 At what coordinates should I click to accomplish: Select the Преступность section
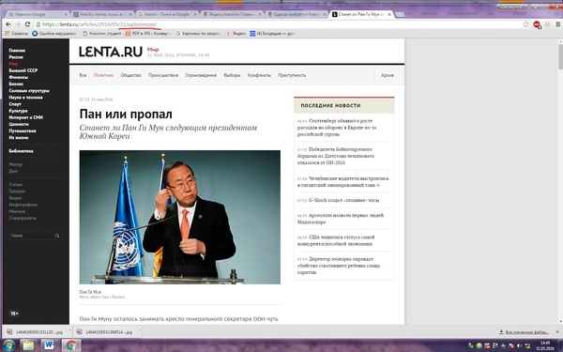[292, 75]
